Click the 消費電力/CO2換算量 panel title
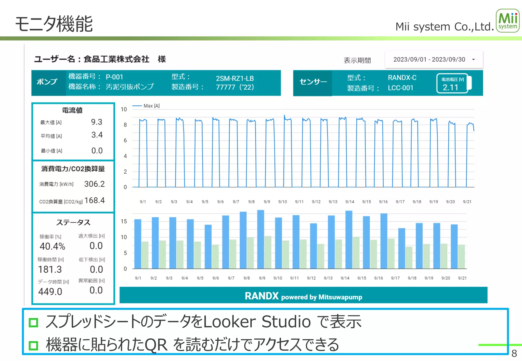Screen dimensions: 522x361 73,169
